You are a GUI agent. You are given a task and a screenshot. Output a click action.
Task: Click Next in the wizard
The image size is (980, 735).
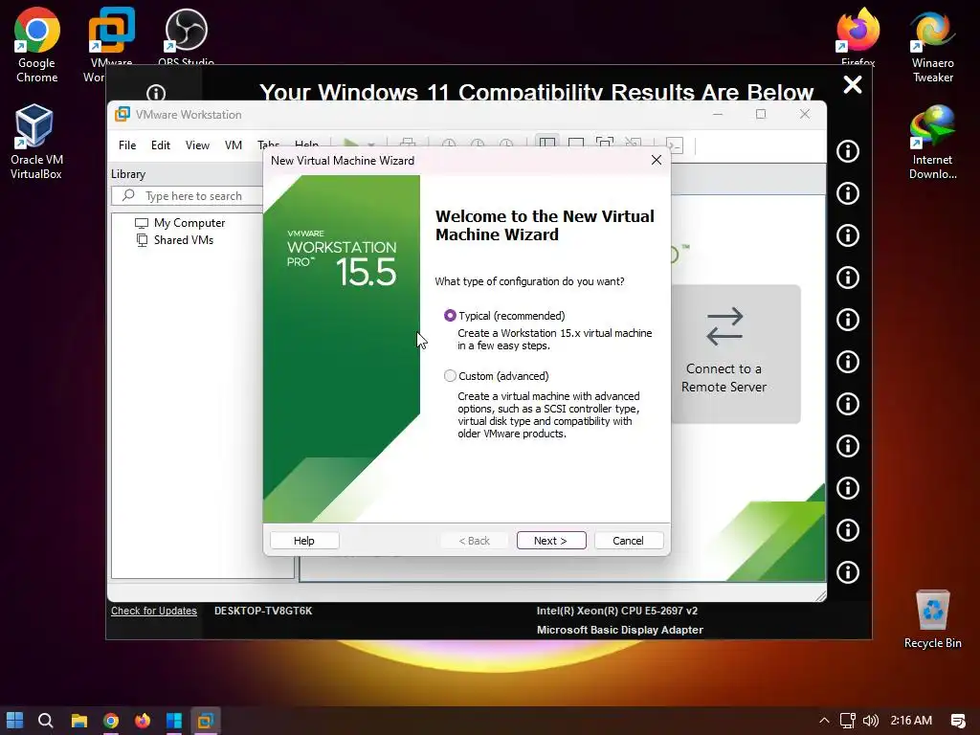click(551, 541)
